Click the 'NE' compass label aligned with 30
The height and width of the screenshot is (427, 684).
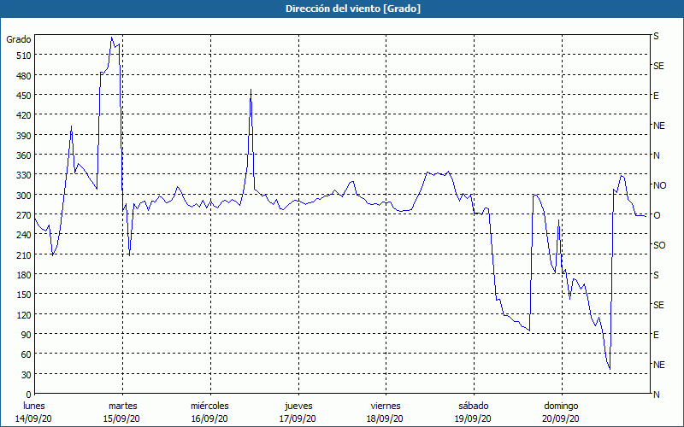click(x=658, y=365)
